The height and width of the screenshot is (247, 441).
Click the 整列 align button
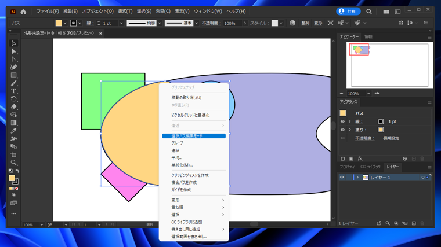click(x=305, y=24)
